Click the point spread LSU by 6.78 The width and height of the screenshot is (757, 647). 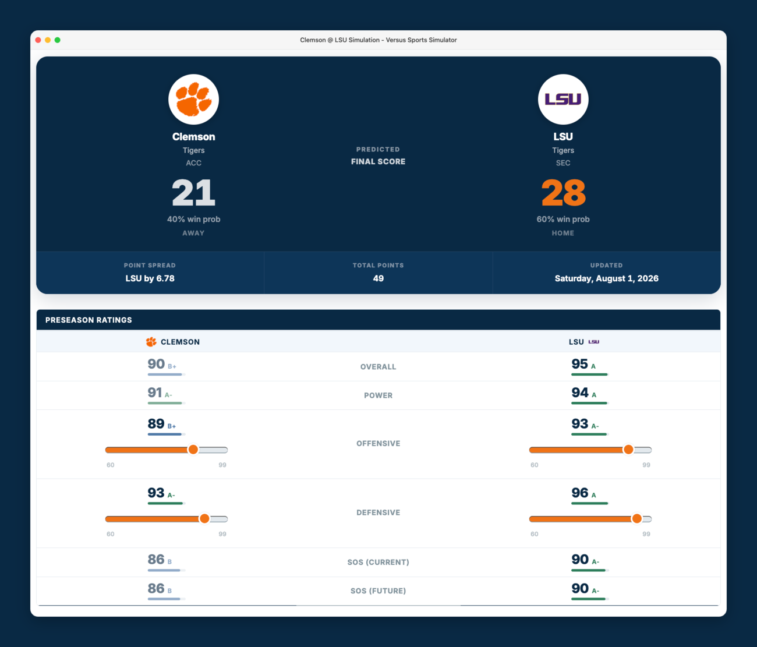pyautogui.click(x=150, y=278)
